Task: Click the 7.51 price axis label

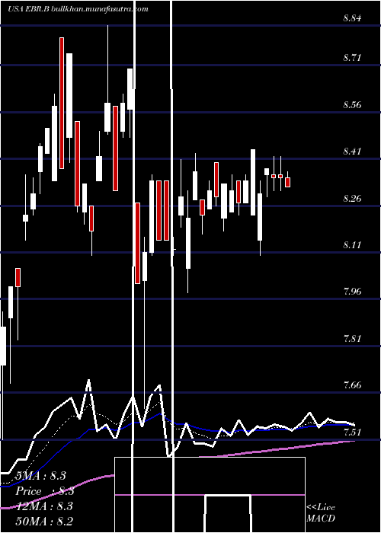Action: [x=352, y=432]
